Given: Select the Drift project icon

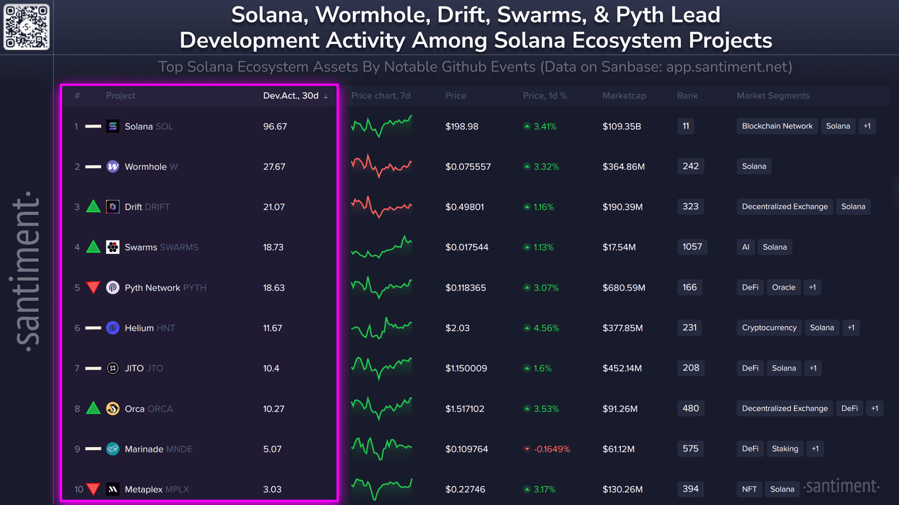Looking at the screenshot, I should click(x=112, y=207).
